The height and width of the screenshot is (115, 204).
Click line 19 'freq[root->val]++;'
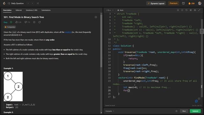[x=135, y=68]
